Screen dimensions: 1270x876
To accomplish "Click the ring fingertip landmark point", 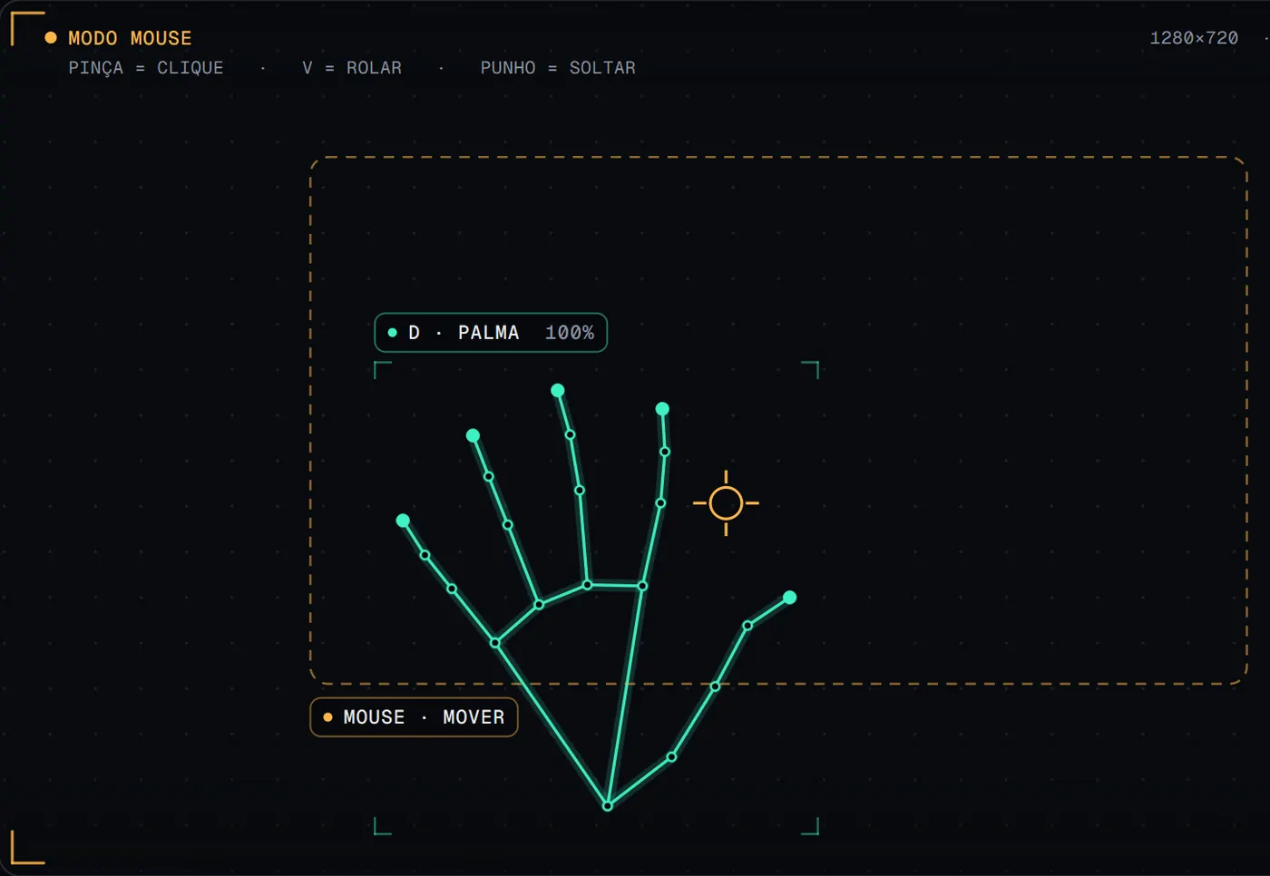I will pyautogui.click(x=473, y=436).
